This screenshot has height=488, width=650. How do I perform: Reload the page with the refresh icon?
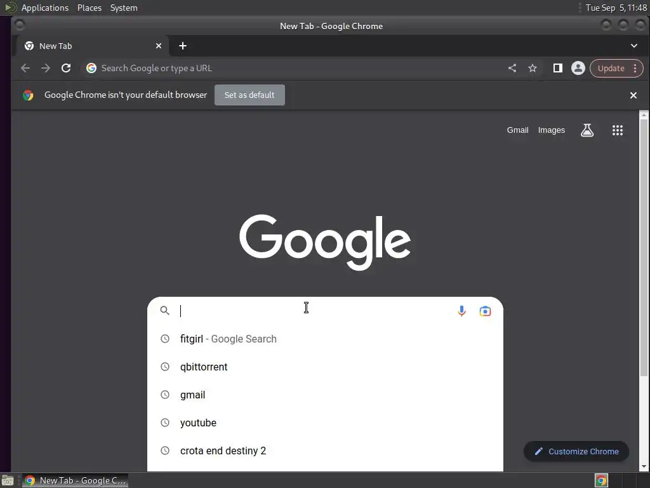tap(66, 68)
